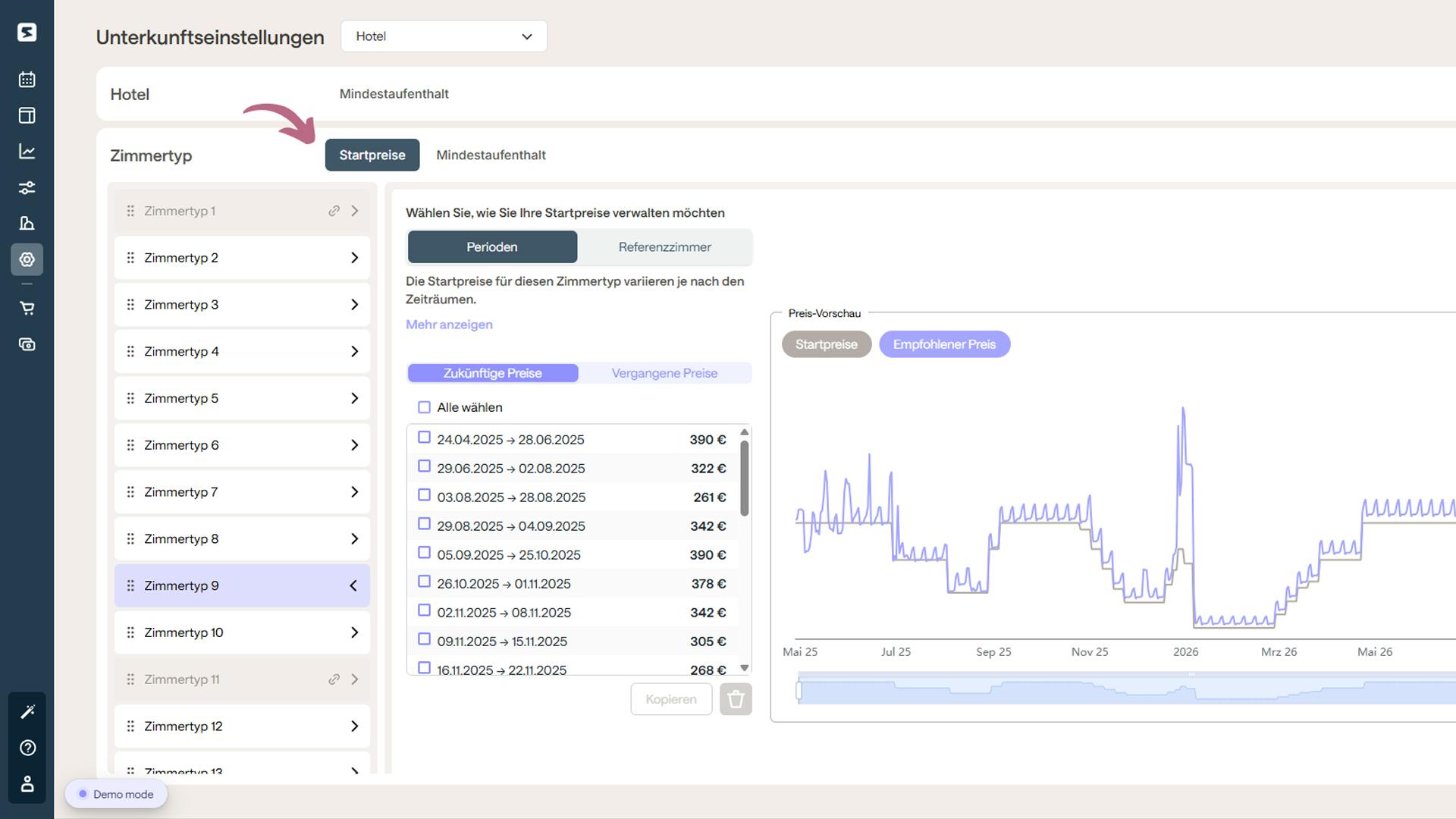This screenshot has width=1456, height=819.
Task: Select the Referenzzimmer option
Action: click(x=664, y=247)
